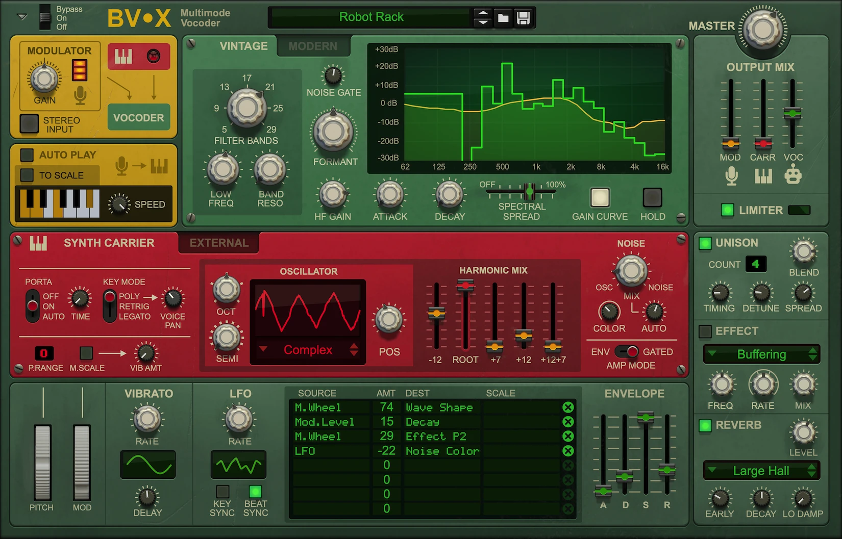
Task: Enable the Auto Play checkbox
Action: pyautogui.click(x=27, y=155)
